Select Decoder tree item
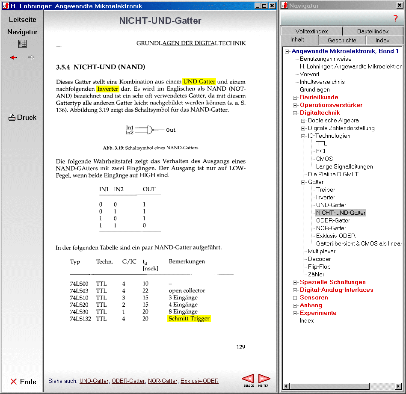Viewport: 406px width, 394px height. pos(319,259)
